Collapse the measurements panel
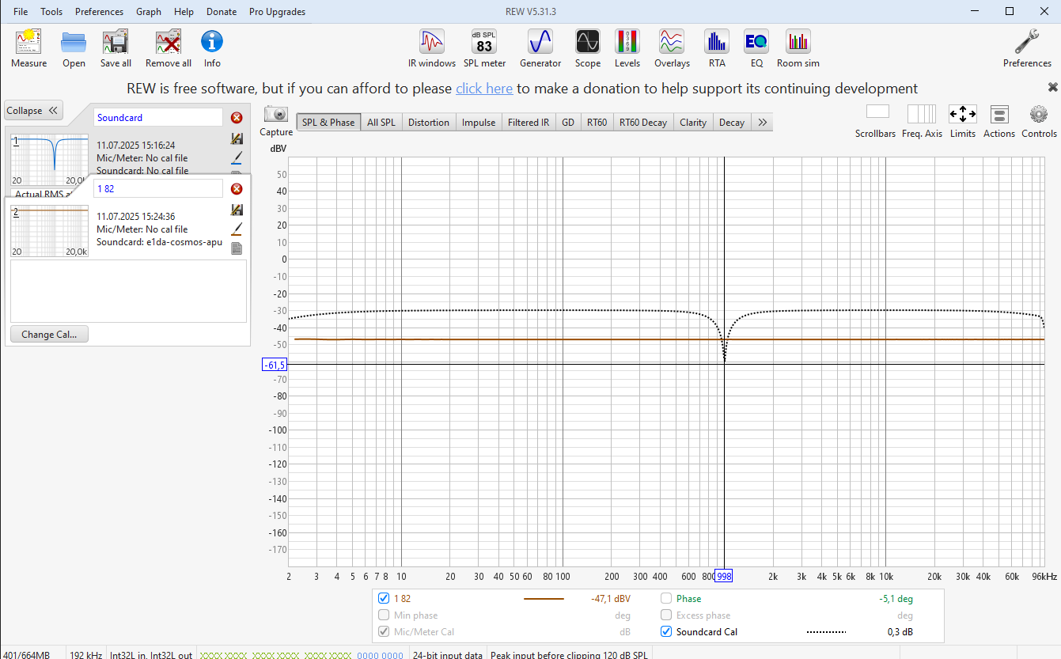Image resolution: width=1061 pixels, height=659 pixels. tap(32, 111)
